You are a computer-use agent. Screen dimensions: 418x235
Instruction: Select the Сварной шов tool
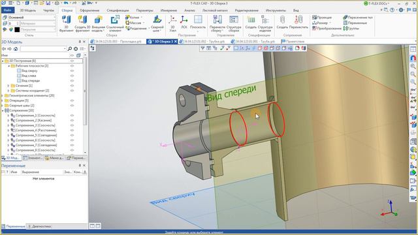coord(157,23)
